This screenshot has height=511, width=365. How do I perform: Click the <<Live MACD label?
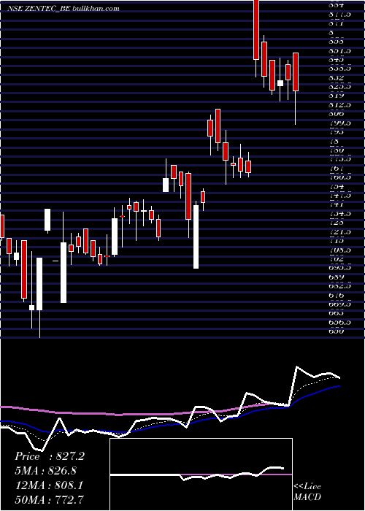[x=307, y=491]
